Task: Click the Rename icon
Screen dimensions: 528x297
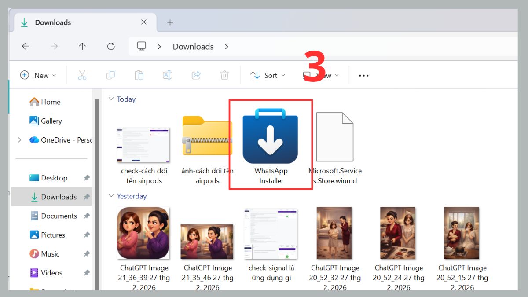Action: pyautogui.click(x=168, y=75)
